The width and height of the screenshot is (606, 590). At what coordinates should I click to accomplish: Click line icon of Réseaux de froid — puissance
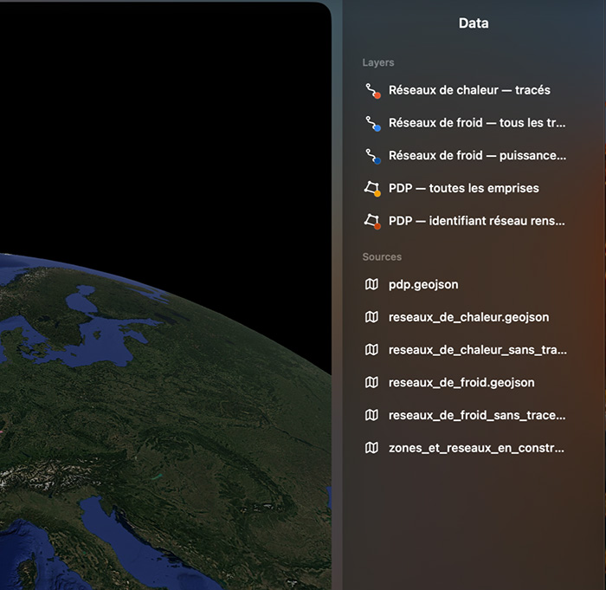[372, 156]
